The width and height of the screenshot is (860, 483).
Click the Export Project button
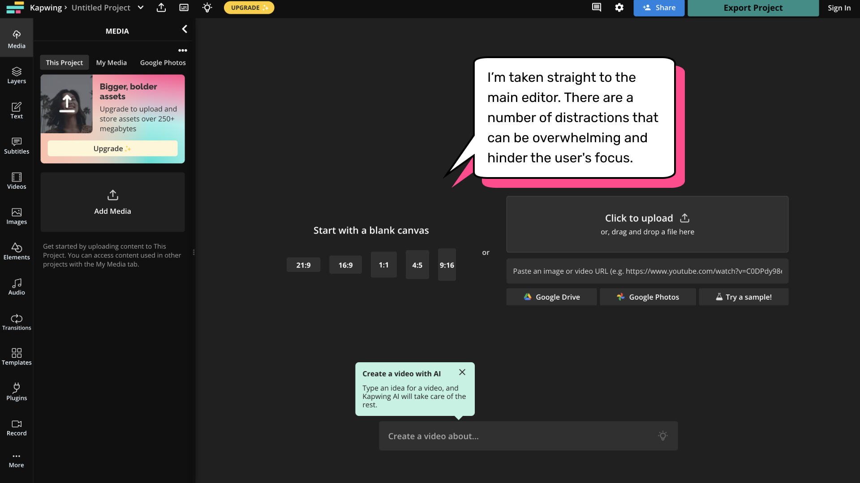pyautogui.click(x=753, y=8)
